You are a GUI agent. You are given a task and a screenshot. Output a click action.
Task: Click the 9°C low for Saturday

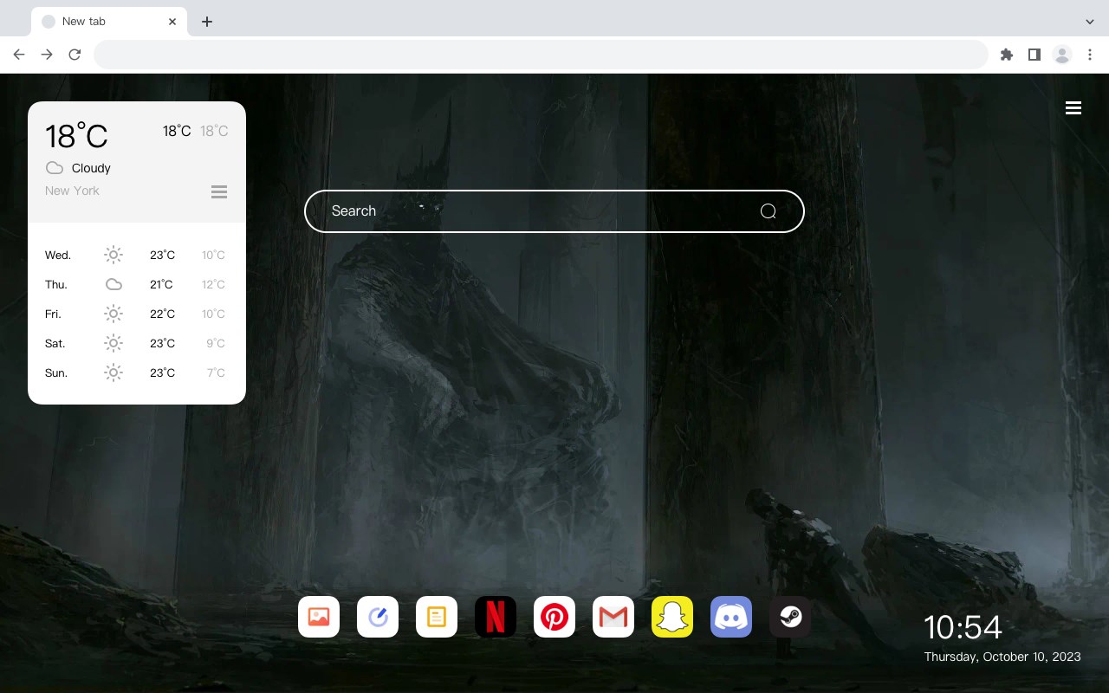[x=216, y=343]
